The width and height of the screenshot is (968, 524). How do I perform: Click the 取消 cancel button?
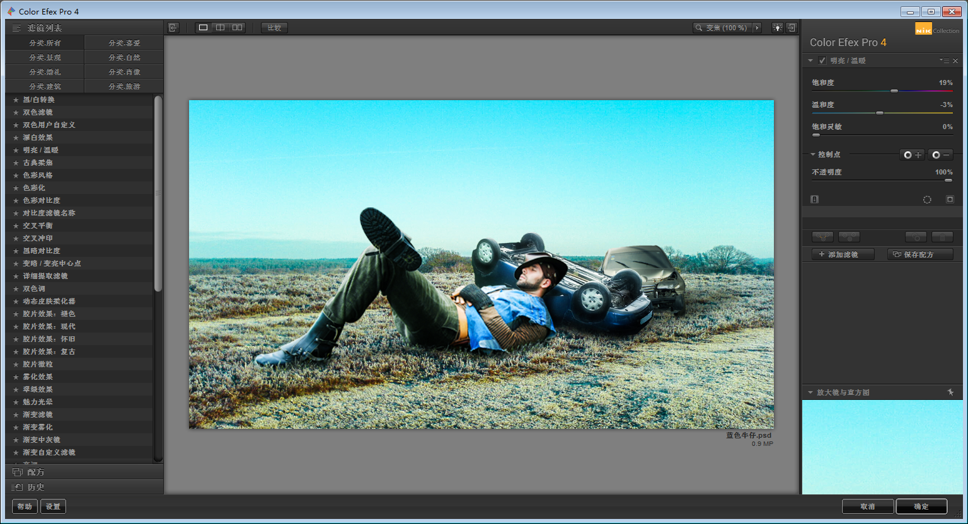click(868, 506)
